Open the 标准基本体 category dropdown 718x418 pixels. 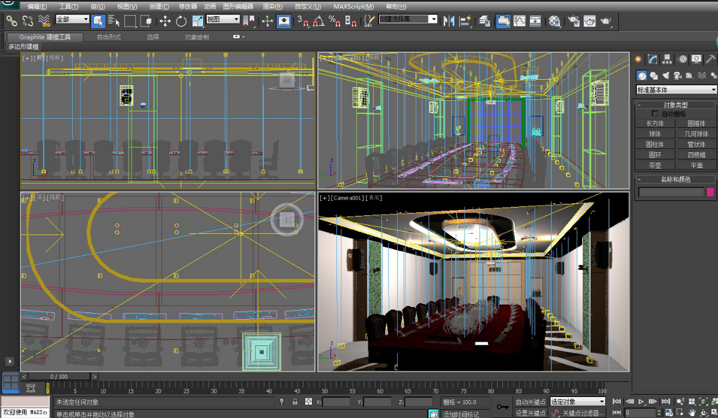[677, 89]
